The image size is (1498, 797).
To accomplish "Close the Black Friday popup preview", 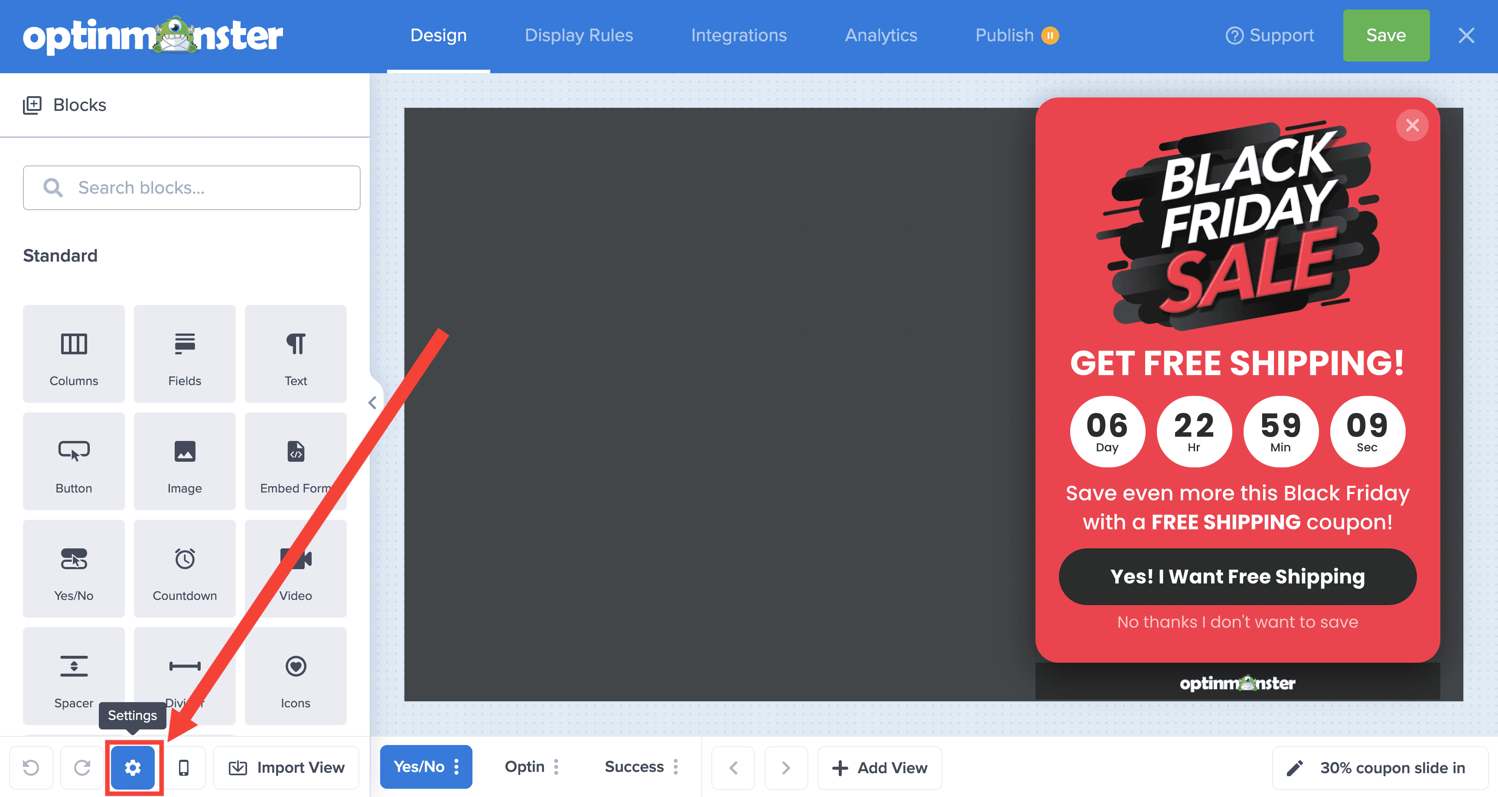I will coord(1412,125).
